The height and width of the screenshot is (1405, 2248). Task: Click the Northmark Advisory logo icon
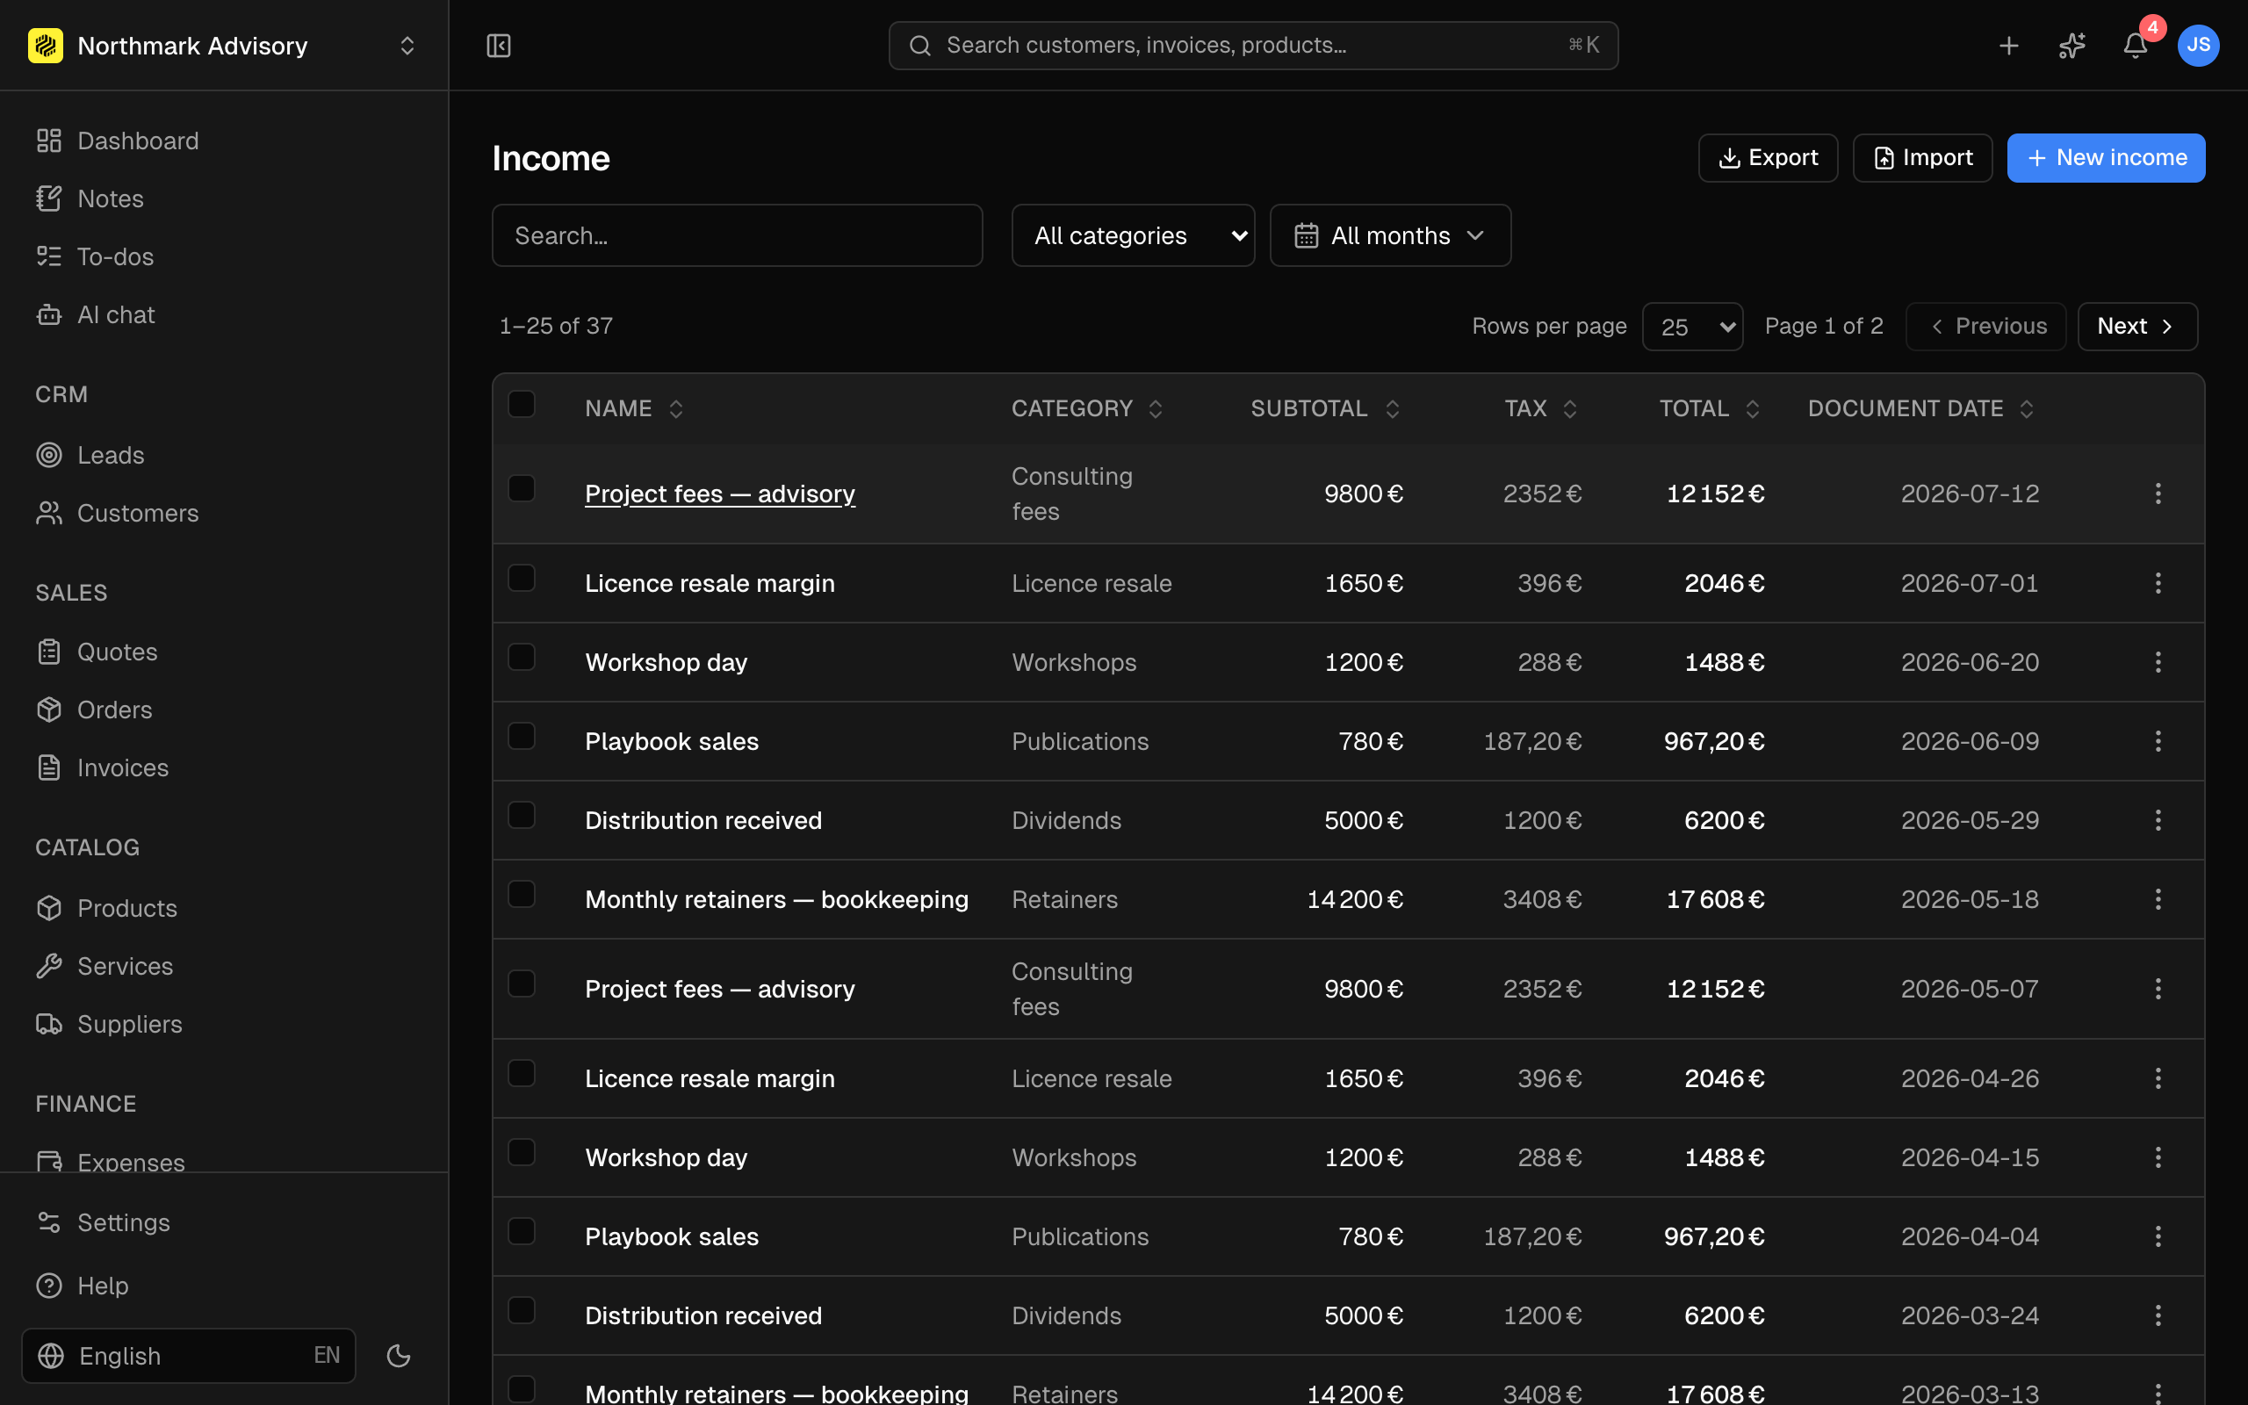pos(46,46)
